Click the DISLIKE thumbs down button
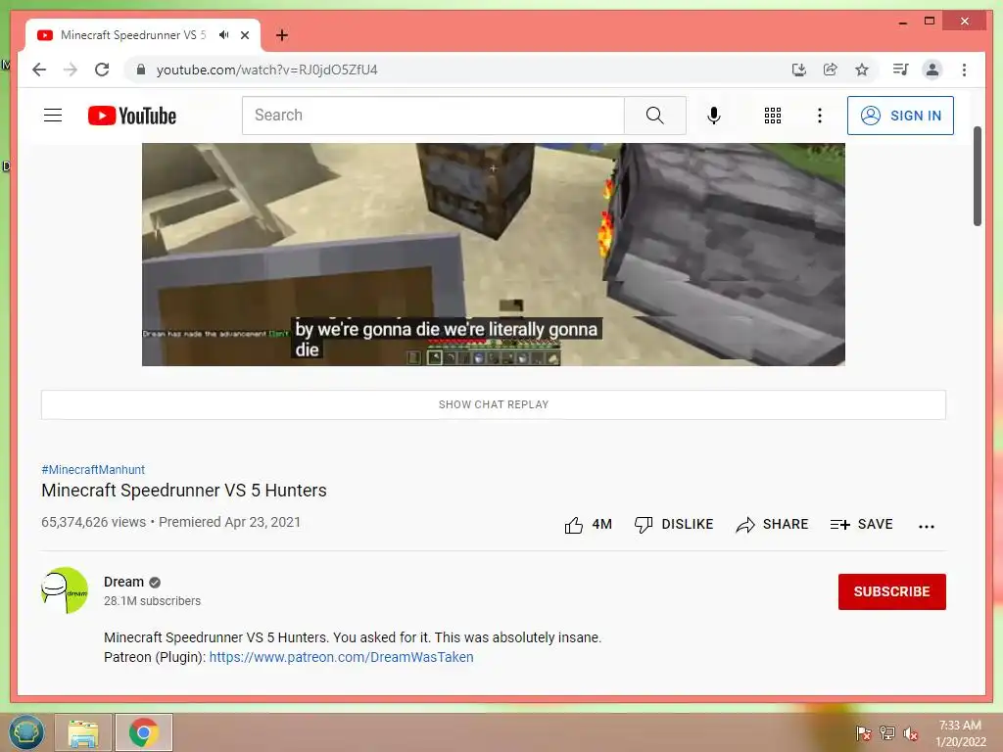 673,525
